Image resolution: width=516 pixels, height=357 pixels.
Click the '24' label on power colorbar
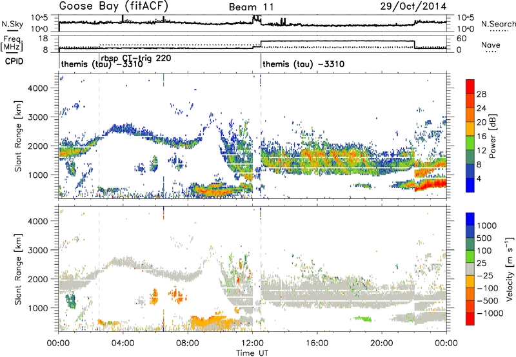pos(481,108)
